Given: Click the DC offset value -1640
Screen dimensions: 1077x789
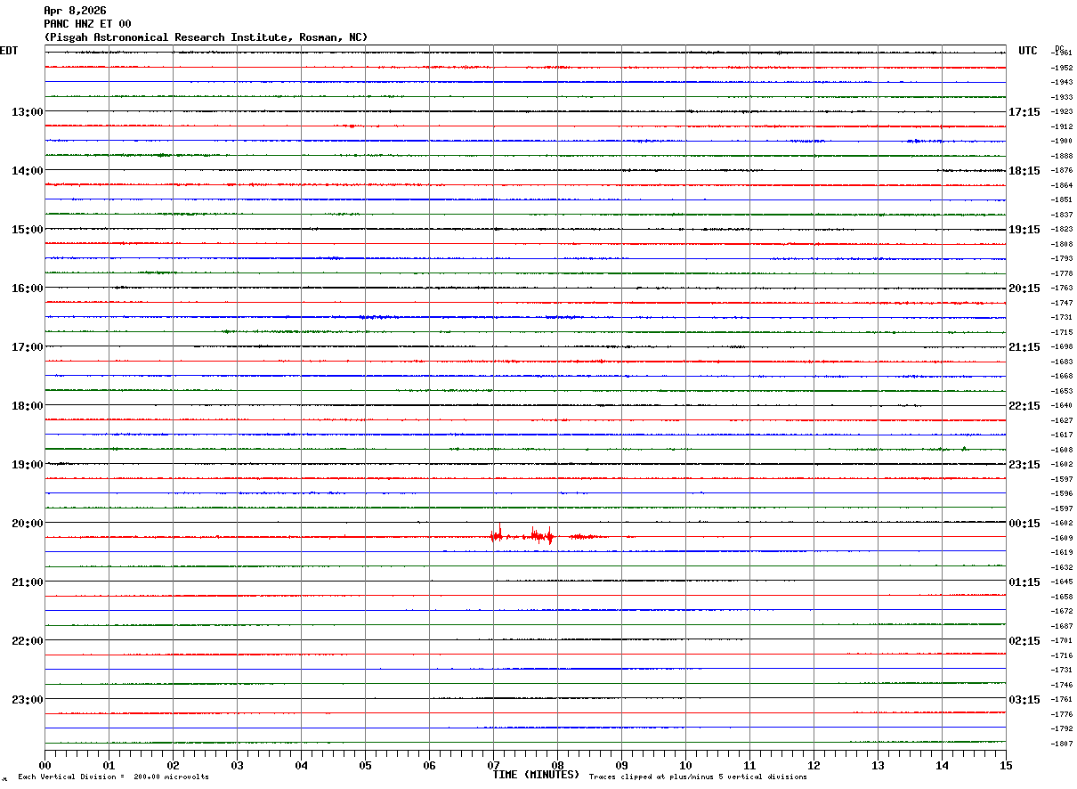Looking at the screenshot, I should (1061, 406).
